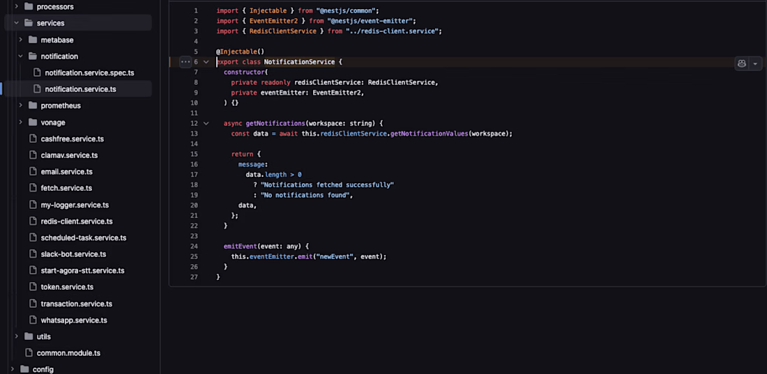Click the processors folder icon

29,7
